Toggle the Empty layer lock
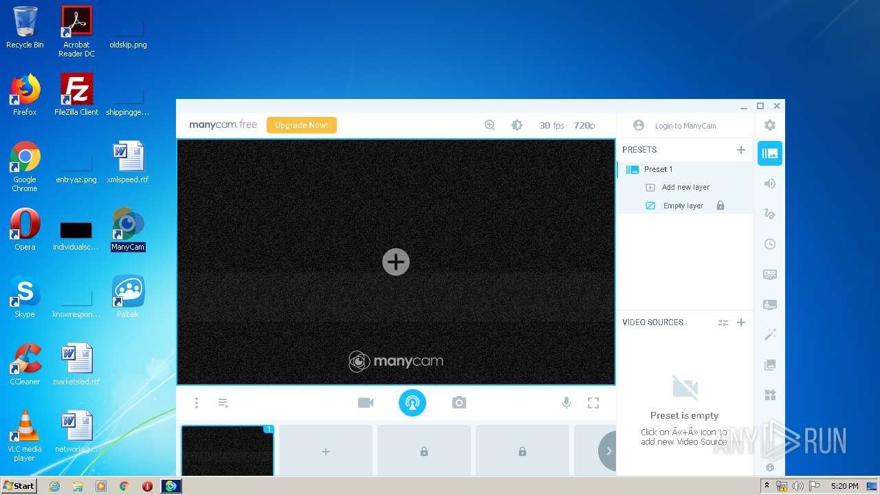This screenshot has width=880, height=495. click(720, 206)
